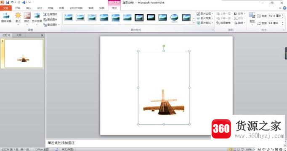Open the Selection Pane
Viewport: 287px width, 151px height.
pos(223,23)
